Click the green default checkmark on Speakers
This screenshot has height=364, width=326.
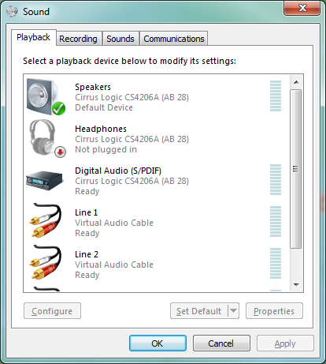point(58,108)
